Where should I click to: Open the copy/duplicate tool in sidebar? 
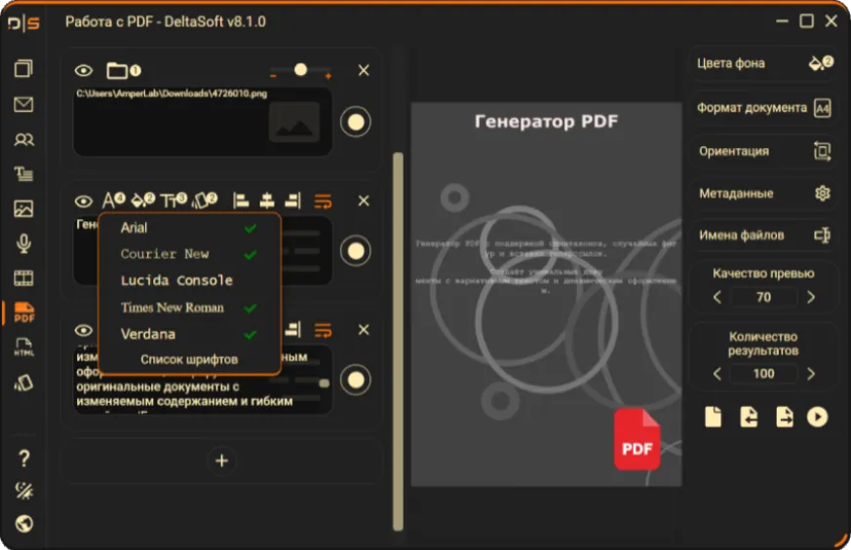[x=23, y=69]
